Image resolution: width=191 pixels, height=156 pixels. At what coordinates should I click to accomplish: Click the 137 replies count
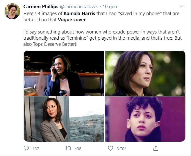tap(36, 149)
